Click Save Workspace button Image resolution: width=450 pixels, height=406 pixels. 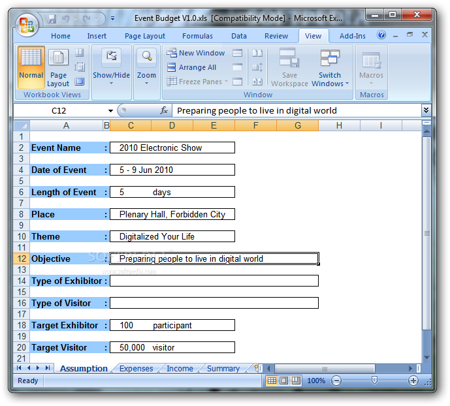tap(289, 67)
